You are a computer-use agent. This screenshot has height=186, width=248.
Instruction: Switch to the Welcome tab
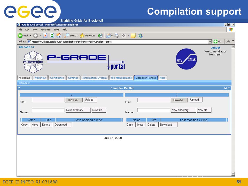[x=25, y=78]
